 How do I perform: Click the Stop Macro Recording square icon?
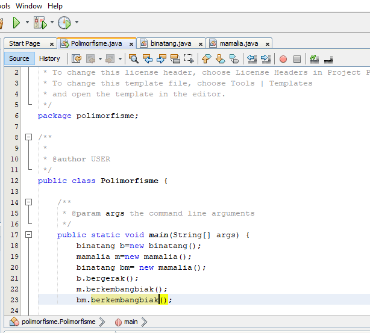pyautogui.click(x=297, y=59)
